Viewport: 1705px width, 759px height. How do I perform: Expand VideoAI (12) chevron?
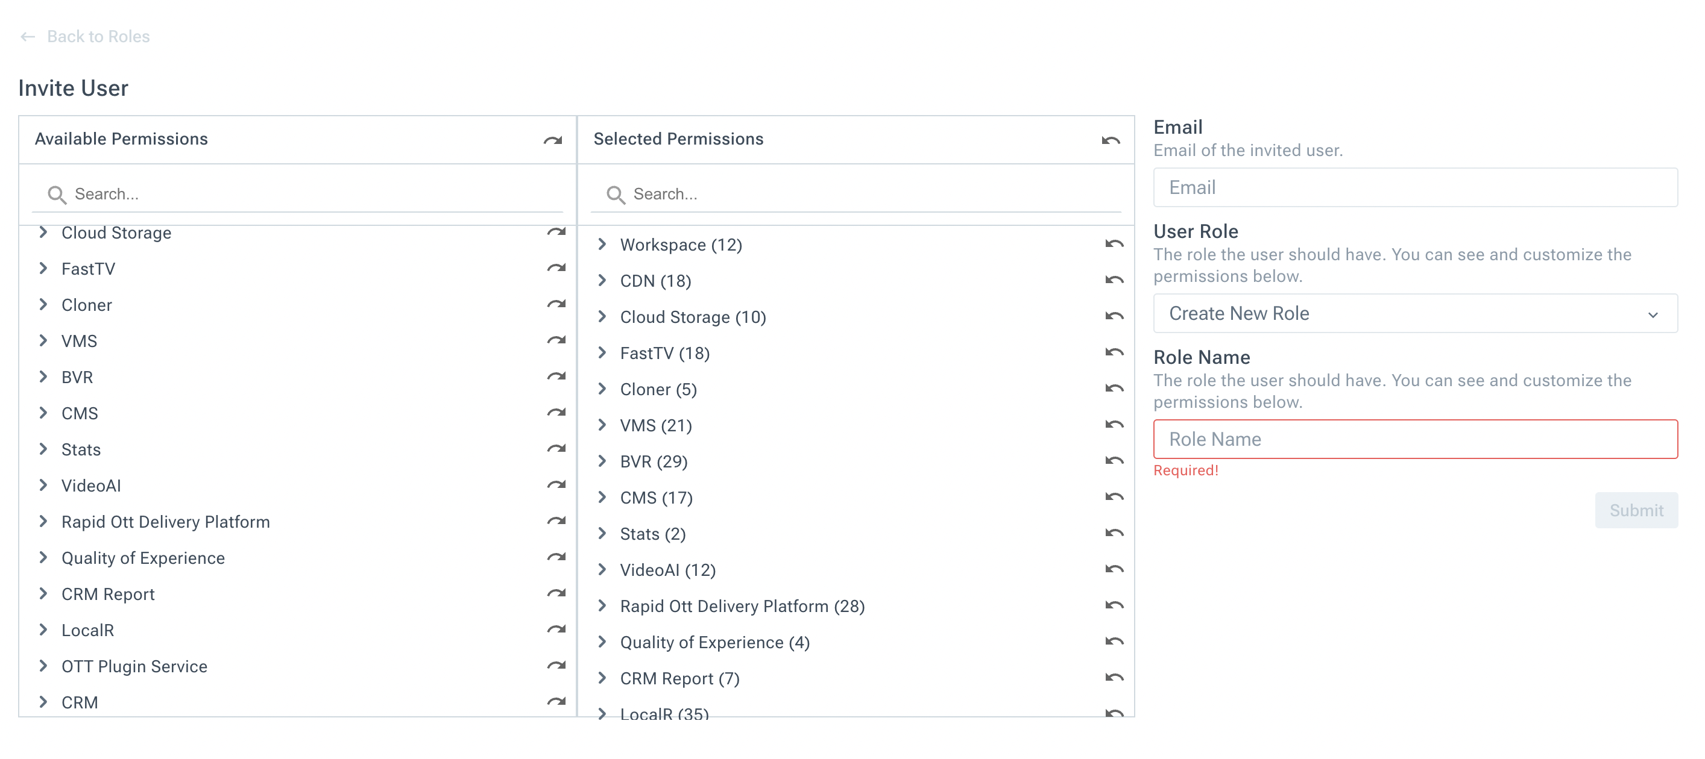click(602, 569)
